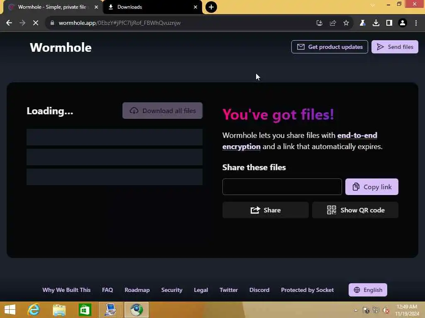Screen dimensions: 425x318
Task: Select the Wormhole tab
Action: tap(53, 7)
